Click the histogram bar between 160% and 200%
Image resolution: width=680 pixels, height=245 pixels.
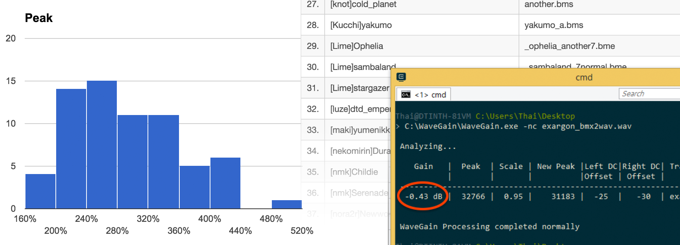40,191
